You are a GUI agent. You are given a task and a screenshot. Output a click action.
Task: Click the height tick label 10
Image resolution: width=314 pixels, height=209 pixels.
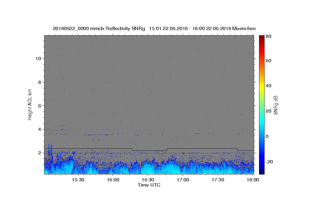38,59
